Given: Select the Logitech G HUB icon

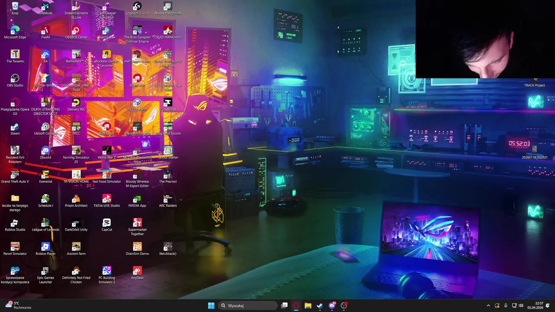Looking at the screenshot, I should (137, 8).
